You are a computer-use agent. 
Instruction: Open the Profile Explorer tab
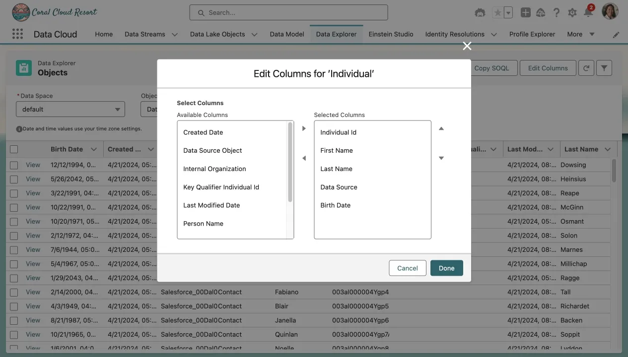click(x=532, y=34)
